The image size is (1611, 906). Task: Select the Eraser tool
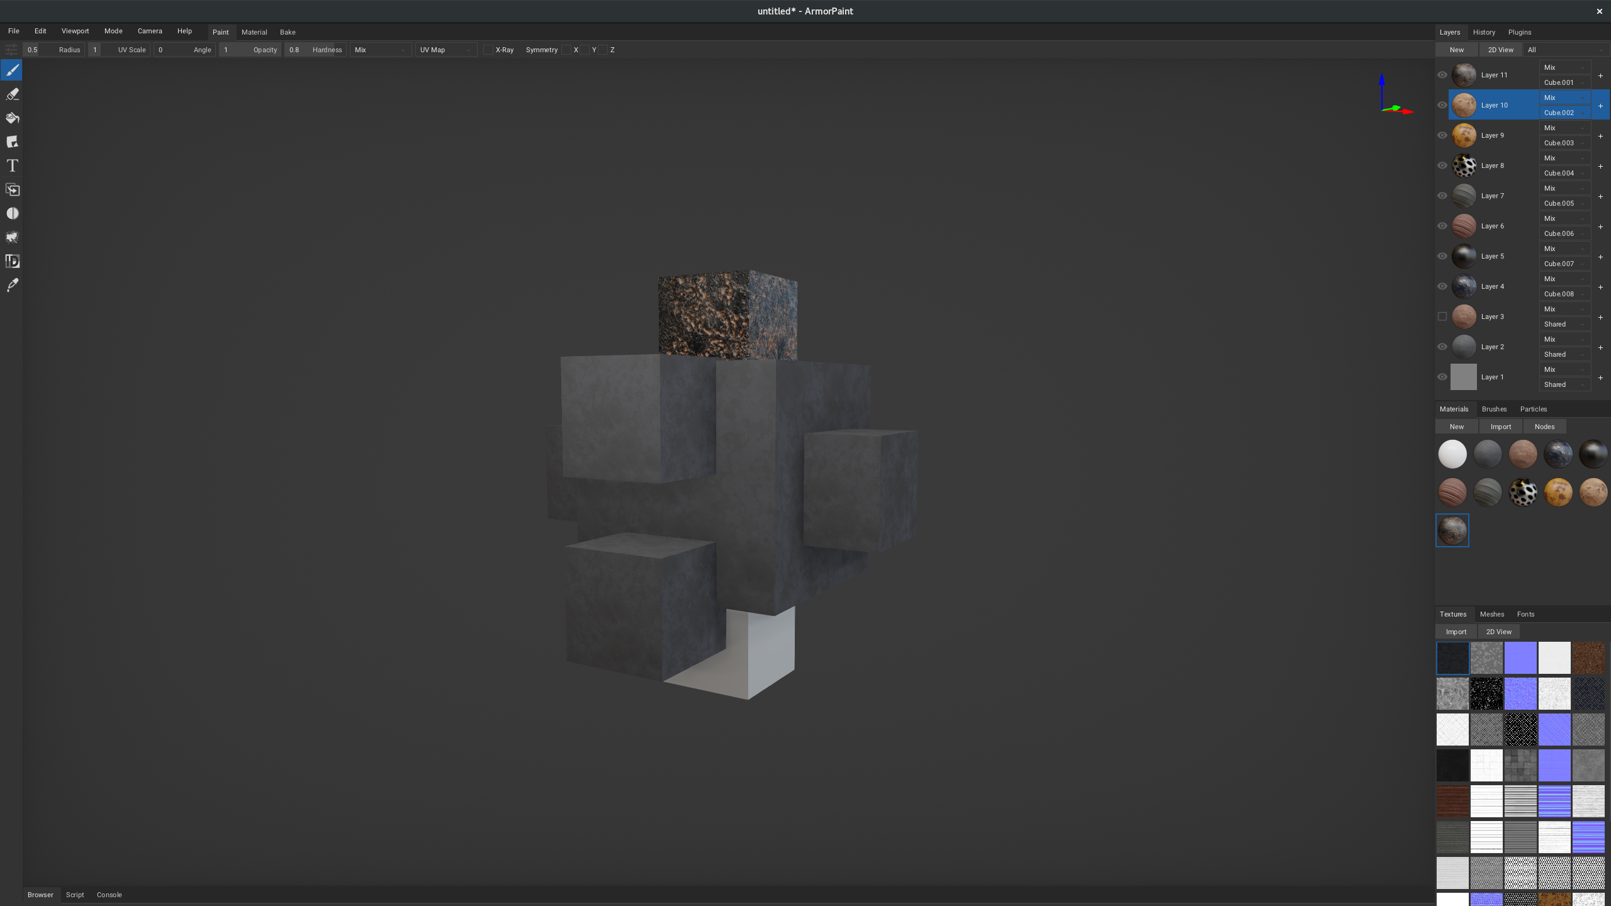(12, 94)
